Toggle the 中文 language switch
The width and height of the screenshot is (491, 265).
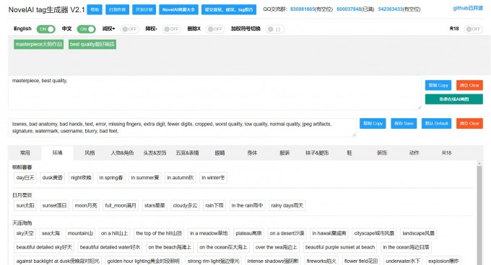[86, 29]
